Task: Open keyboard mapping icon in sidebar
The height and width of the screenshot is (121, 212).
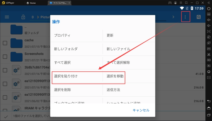Action: [x=209, y=14]
